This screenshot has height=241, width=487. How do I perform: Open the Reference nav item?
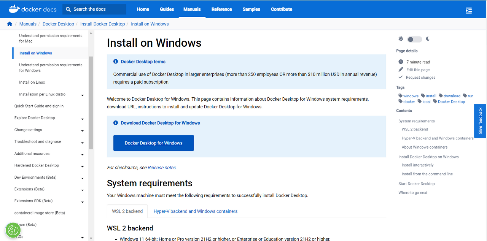tap(222, 9)
